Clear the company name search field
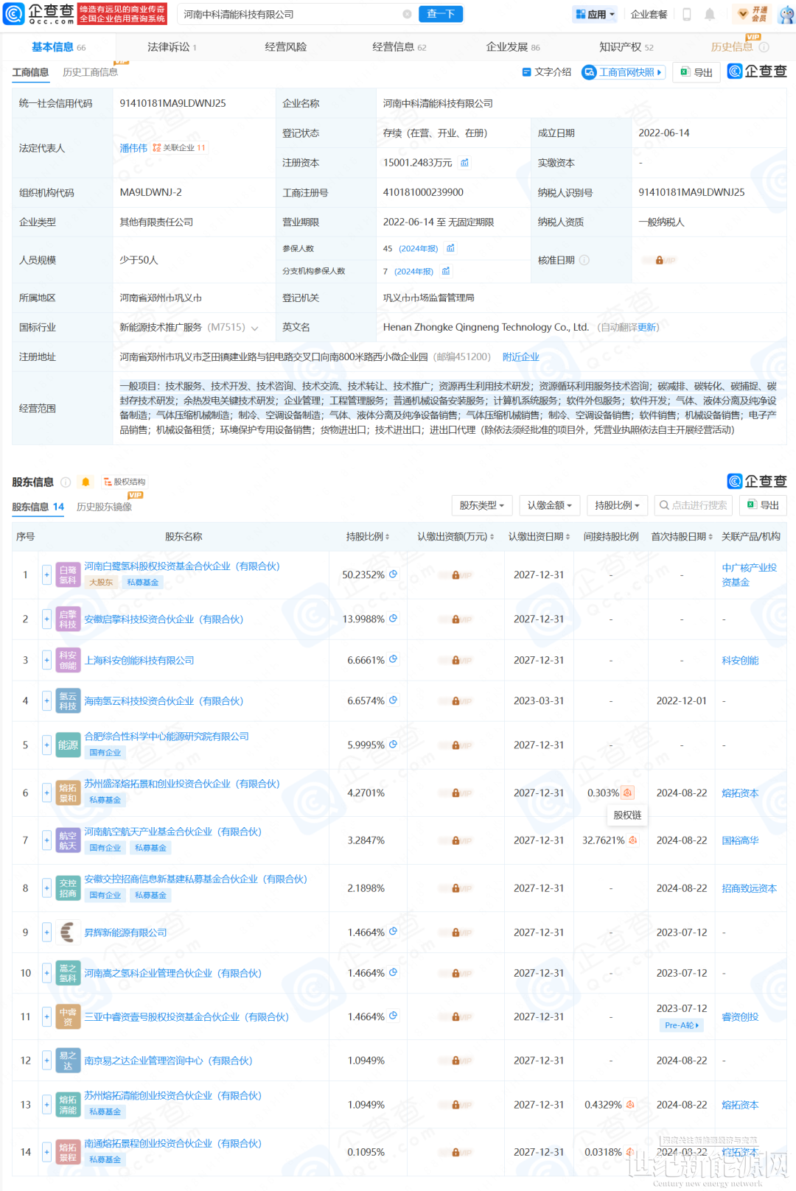796x1191 pixels. [407, 14]
